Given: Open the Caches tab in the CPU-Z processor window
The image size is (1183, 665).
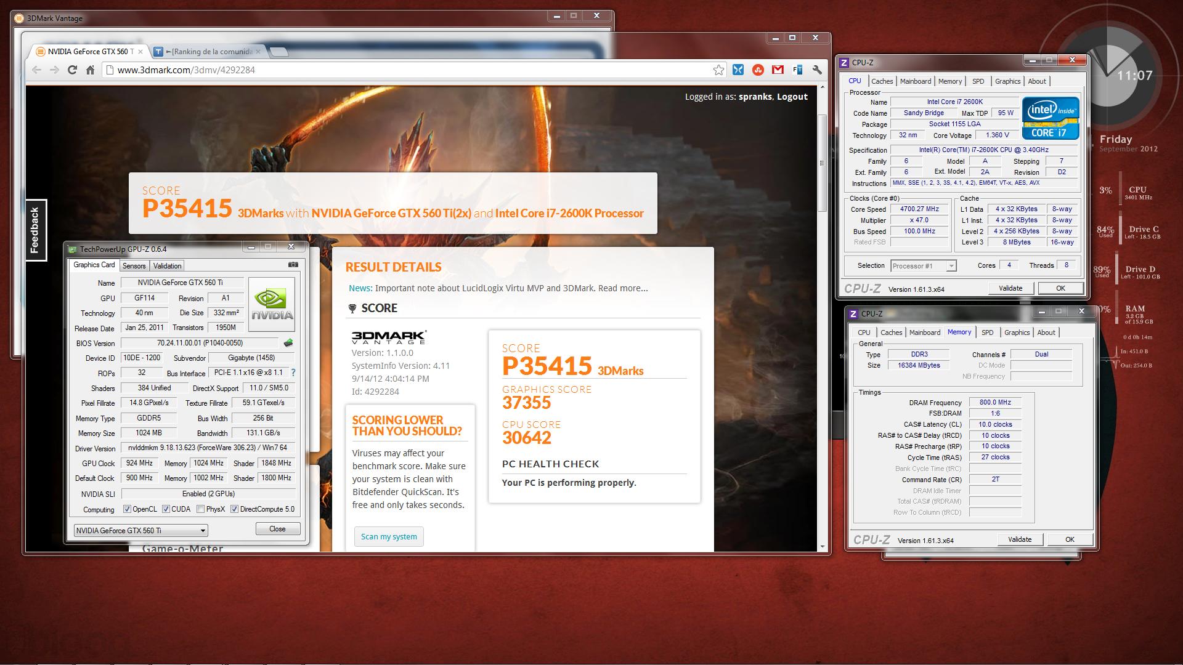Looking at the screenshot, I should tap(882, 81).
